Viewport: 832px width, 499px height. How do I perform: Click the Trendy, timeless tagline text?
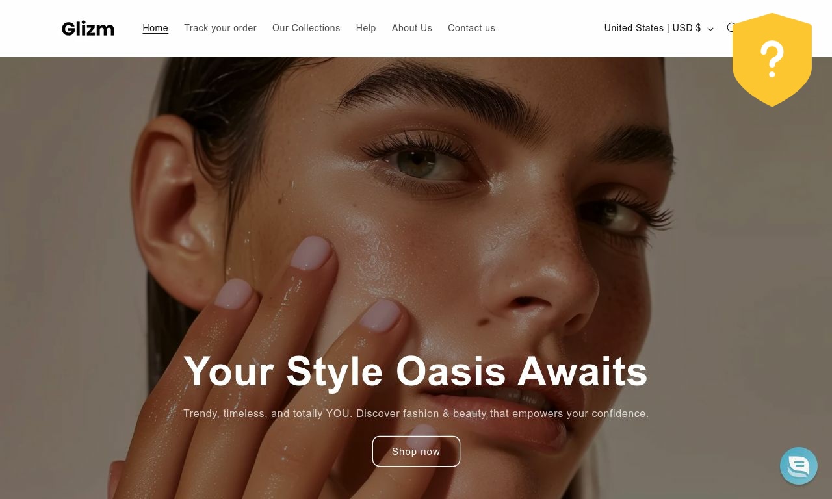pos(416,413)
